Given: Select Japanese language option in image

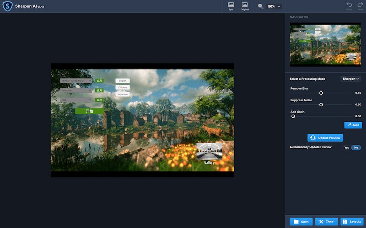Looking at the screenshot, I should 123,94.
